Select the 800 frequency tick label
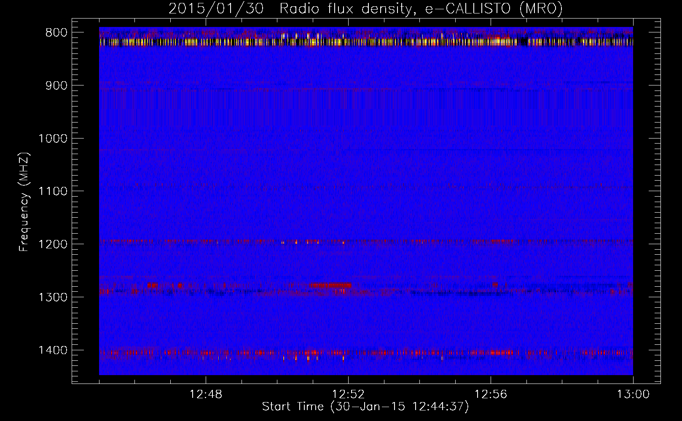The image size is (682, 421). (x=56, y=33)
